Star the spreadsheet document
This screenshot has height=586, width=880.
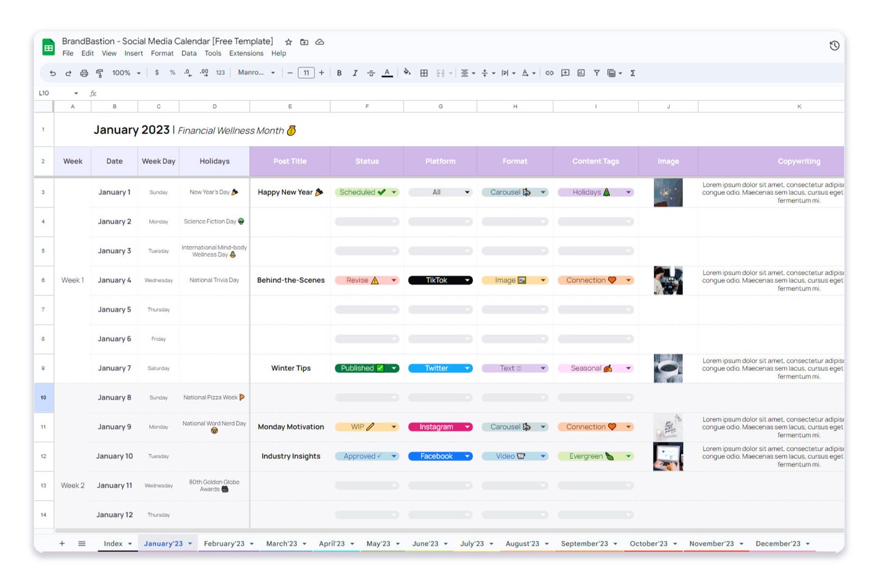point(288,41)
